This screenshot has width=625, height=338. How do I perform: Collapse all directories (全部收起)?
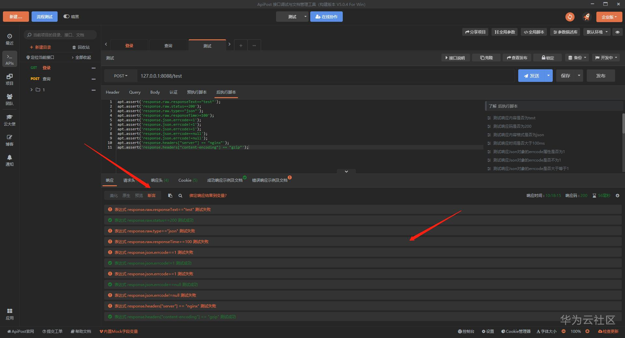(x=81, y=58)
